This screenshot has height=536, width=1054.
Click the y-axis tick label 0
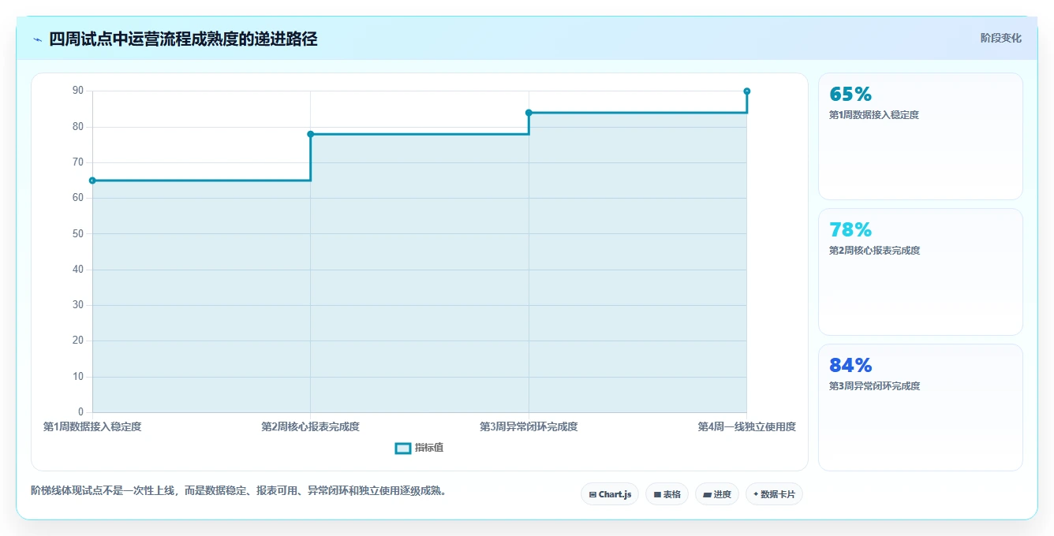pyautogui.click(x=80, y=412)
